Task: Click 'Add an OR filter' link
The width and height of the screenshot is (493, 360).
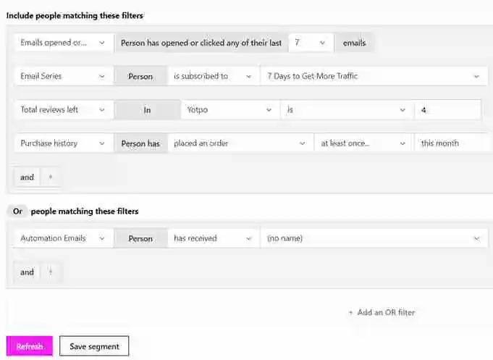Action: (382, 312)
